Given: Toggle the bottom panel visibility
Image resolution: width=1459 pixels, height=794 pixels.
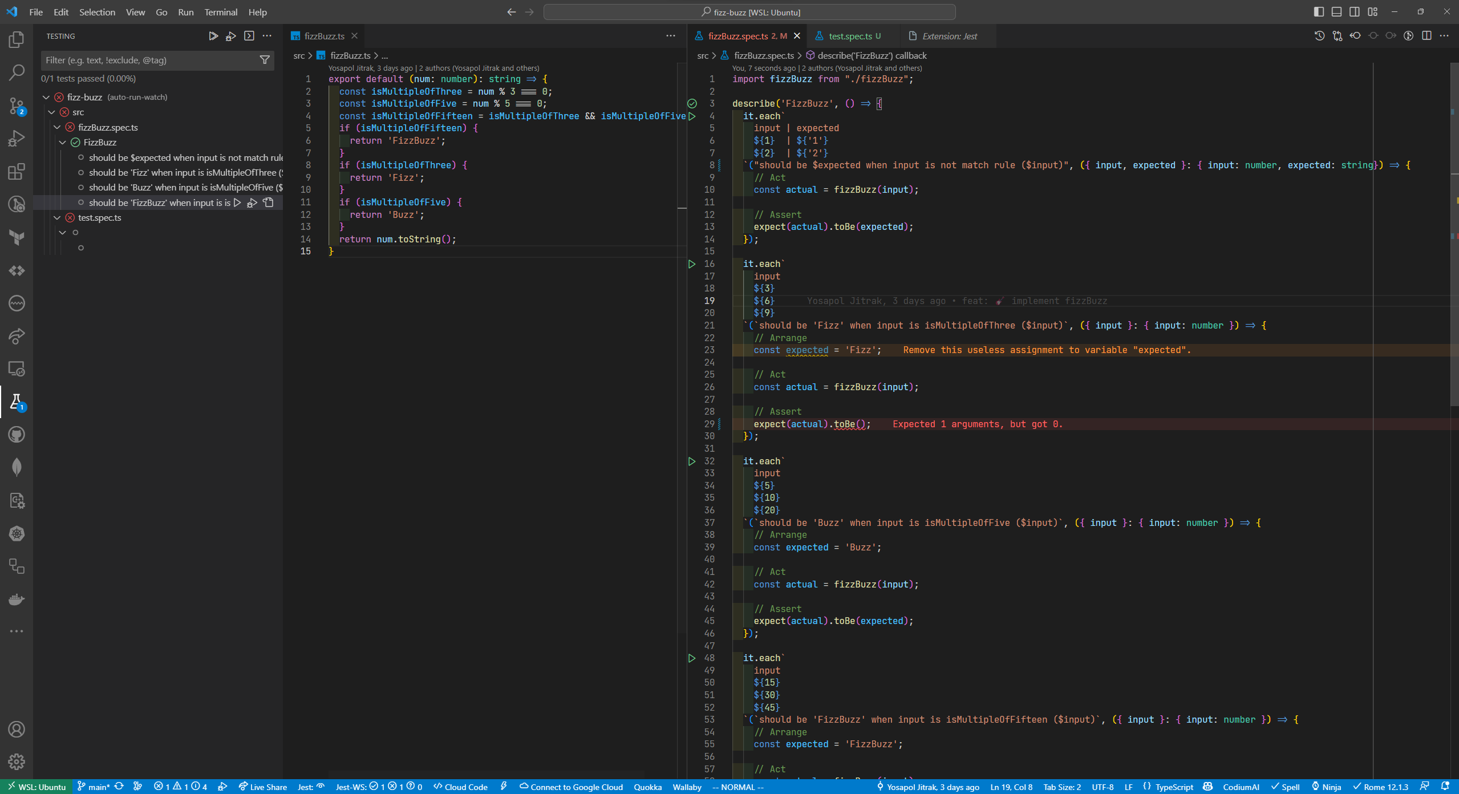Looking at the screenshot, I should (x=1336, y=11).
